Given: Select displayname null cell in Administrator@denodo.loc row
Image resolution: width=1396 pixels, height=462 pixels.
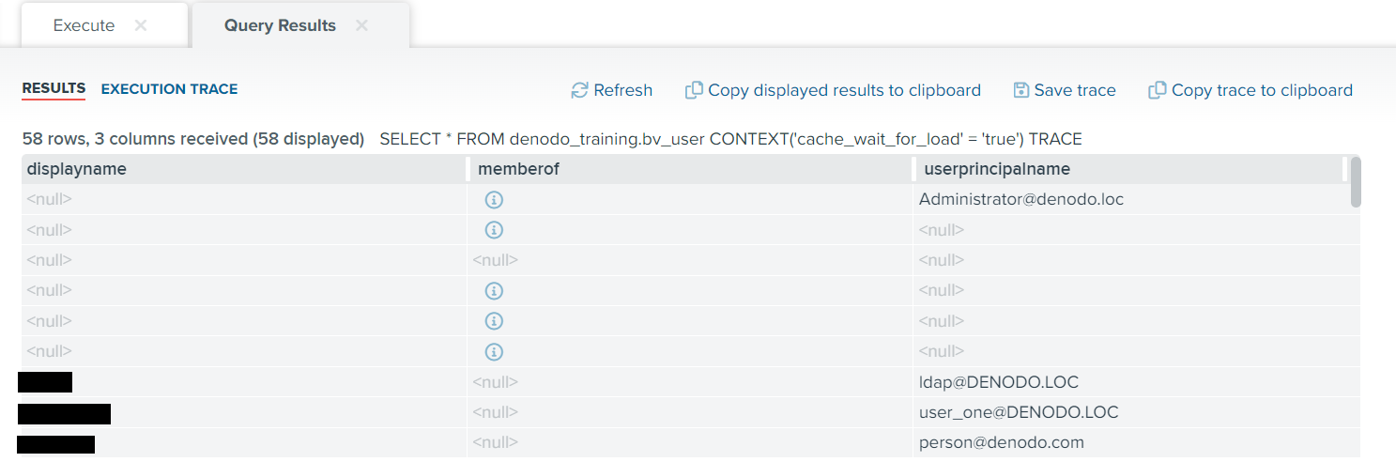Looking at the screenshot, I should point(244,199).
